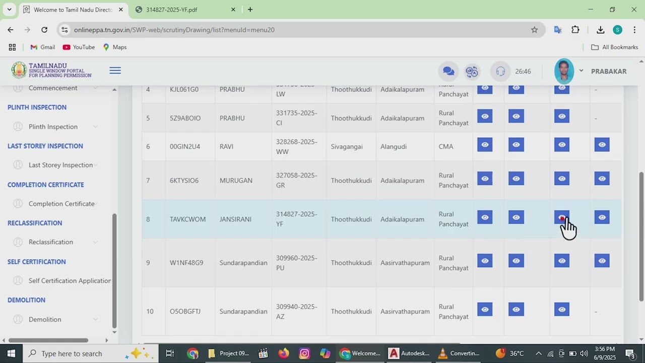Image resolution: width=645 pixels, height=363 pixels.
Task: Click the sidebar vertical scrollbar
Action: 114,271
